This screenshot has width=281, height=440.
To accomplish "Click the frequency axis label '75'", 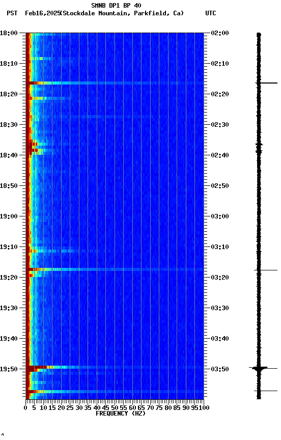I will pos(159,408).
